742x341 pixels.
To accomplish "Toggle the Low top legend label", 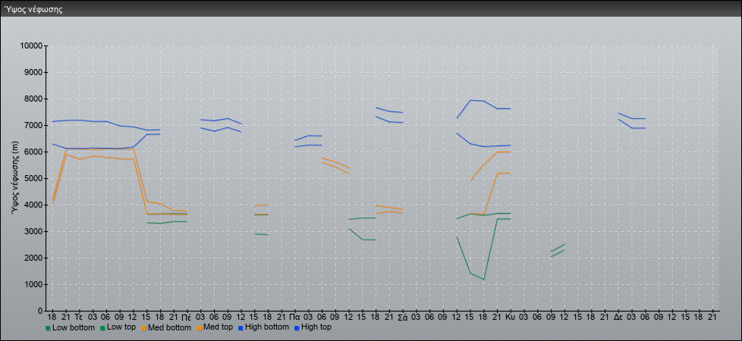I will [x=121, y=327].
